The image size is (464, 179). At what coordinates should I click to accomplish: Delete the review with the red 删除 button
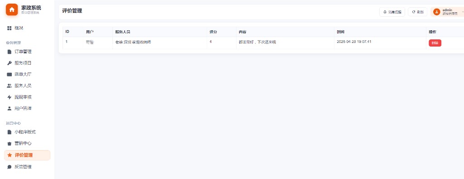[435, 43]
